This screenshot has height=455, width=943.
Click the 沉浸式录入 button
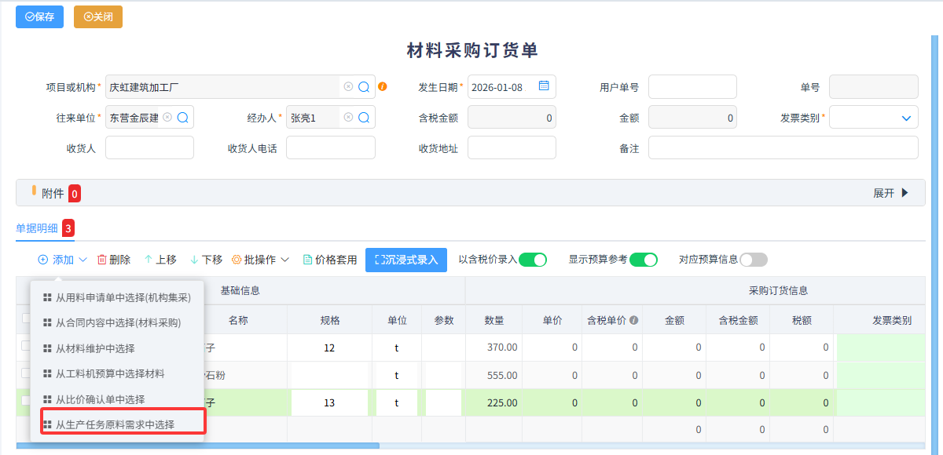point(405,259)
